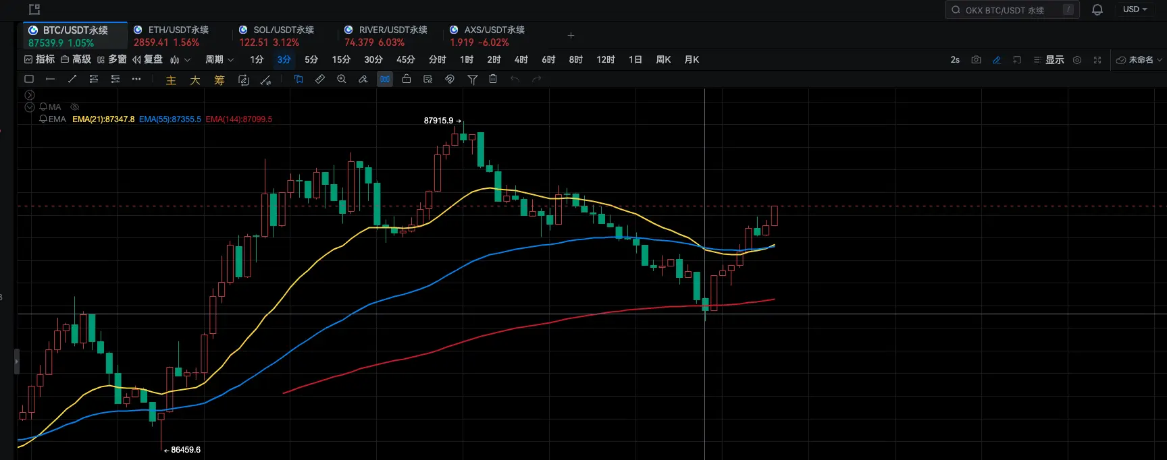Take a chart screenshot with camera icon
Image resolution: width=1167 pixels, height=460 pixels.
click(976, 59)
